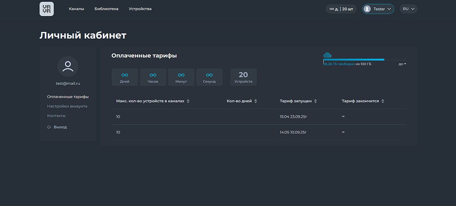Image resolution: width=456 pixels, height=206 pixels.
Task: Click the profile avatar in the sidebar
Action: (x=68, y=66)
